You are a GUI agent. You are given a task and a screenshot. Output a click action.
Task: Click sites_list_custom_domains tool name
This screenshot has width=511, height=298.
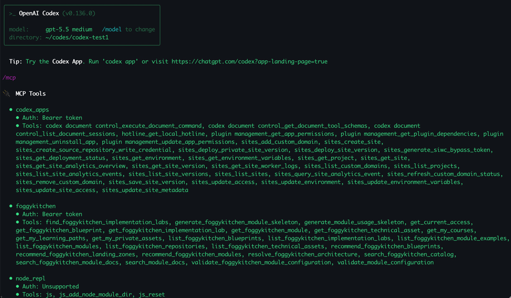pos(346,166)
